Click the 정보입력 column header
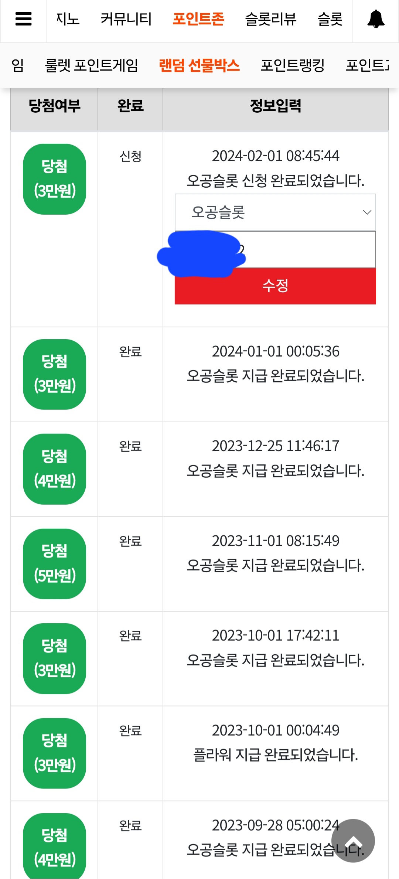399x879 pixels. tap(276, 106)
